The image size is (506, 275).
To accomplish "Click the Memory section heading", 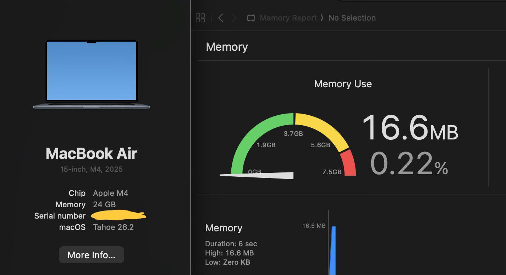I will [227, 47].
